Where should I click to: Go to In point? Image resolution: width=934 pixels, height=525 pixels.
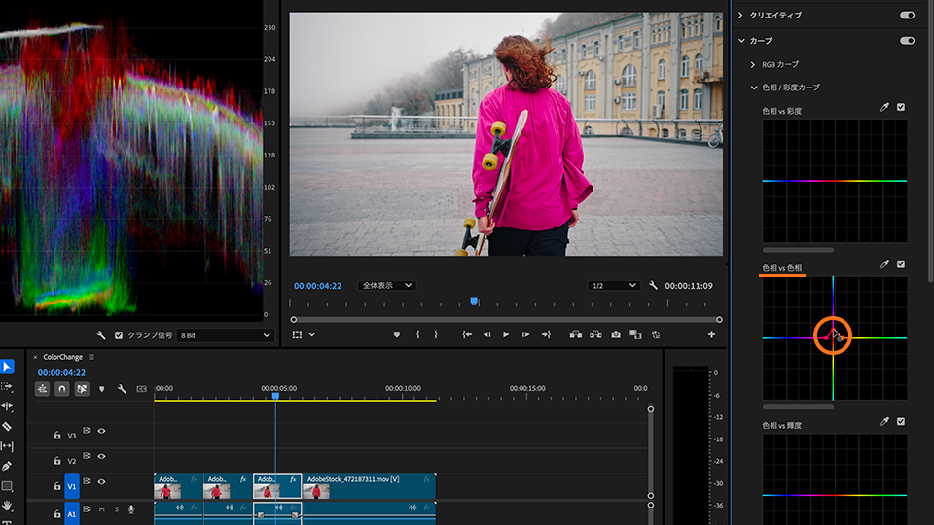click(467, 334)
